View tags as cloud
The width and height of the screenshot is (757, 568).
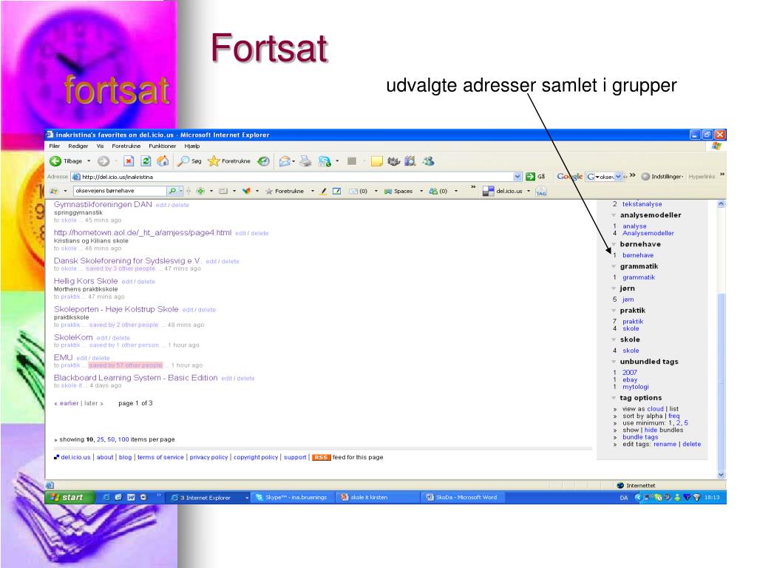click(x=655, y=408)
